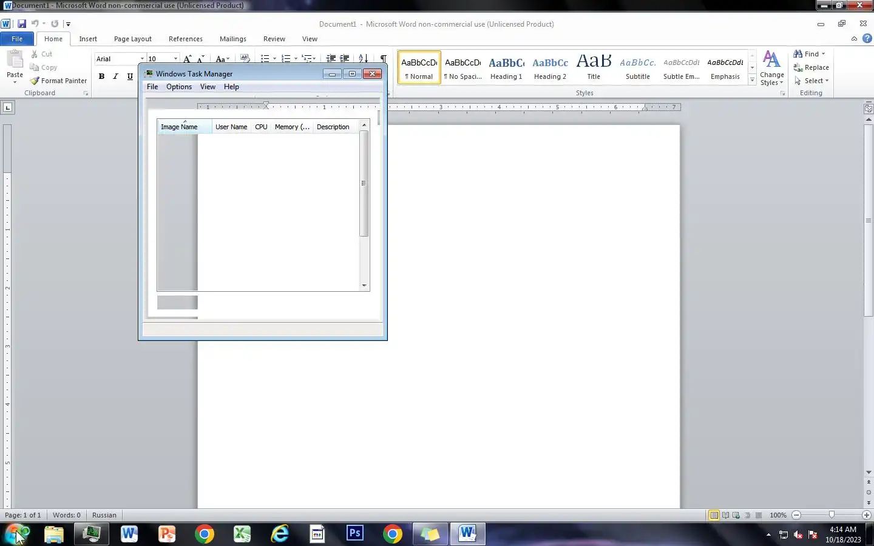The image size is (874, 546).
Task: Open the Select dropdown in Editing
Action: click(x=811, y=81)
